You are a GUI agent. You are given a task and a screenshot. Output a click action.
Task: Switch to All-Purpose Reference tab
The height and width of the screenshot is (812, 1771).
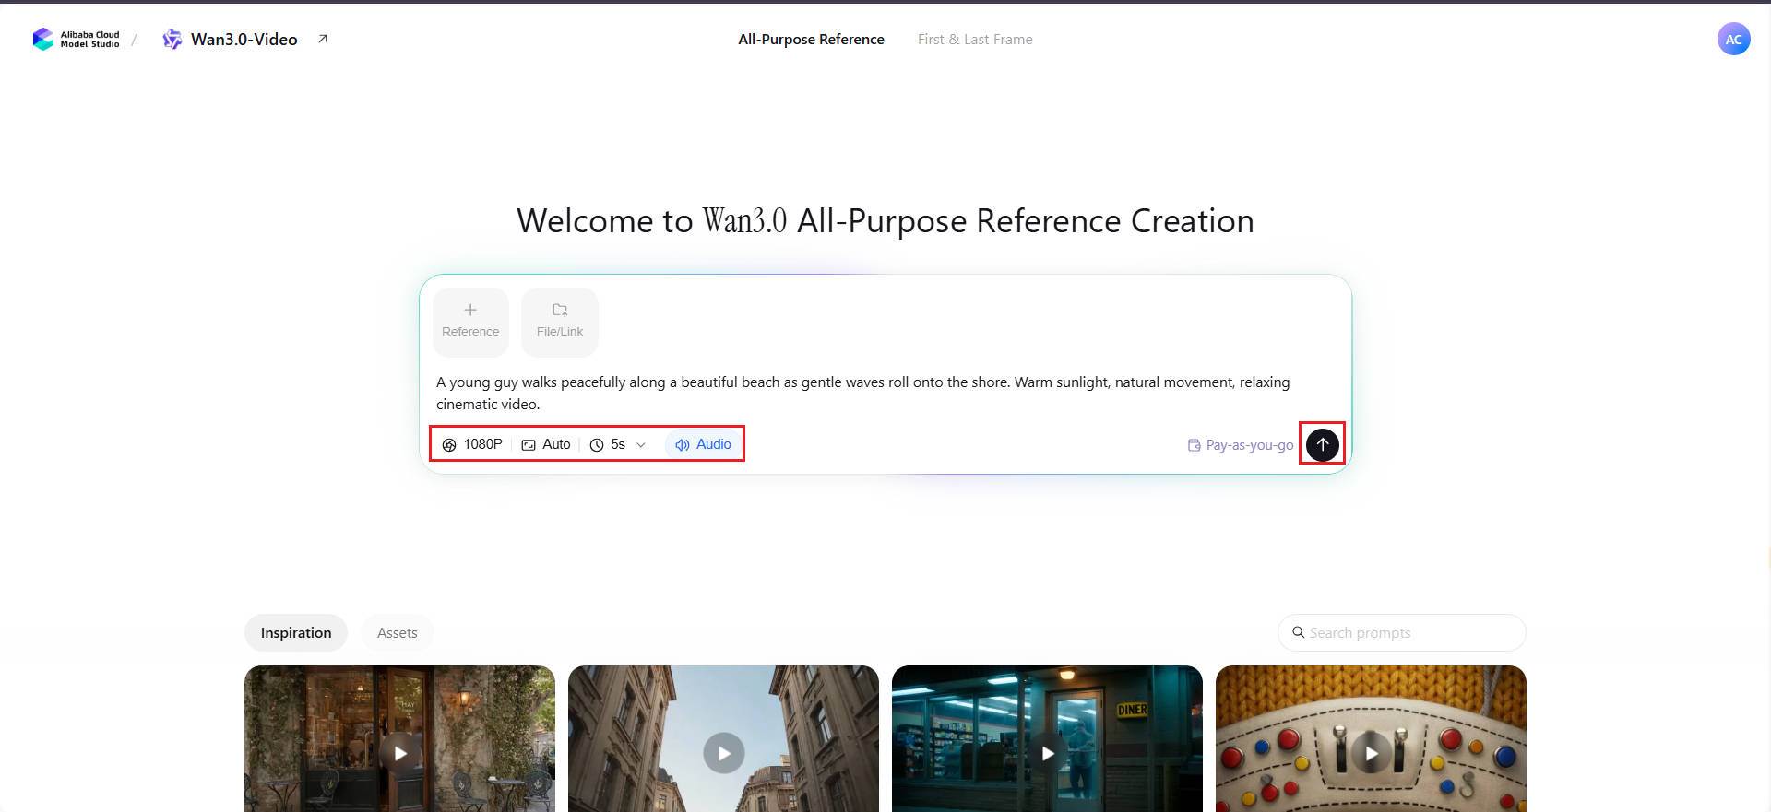click(x=811, y=39)
